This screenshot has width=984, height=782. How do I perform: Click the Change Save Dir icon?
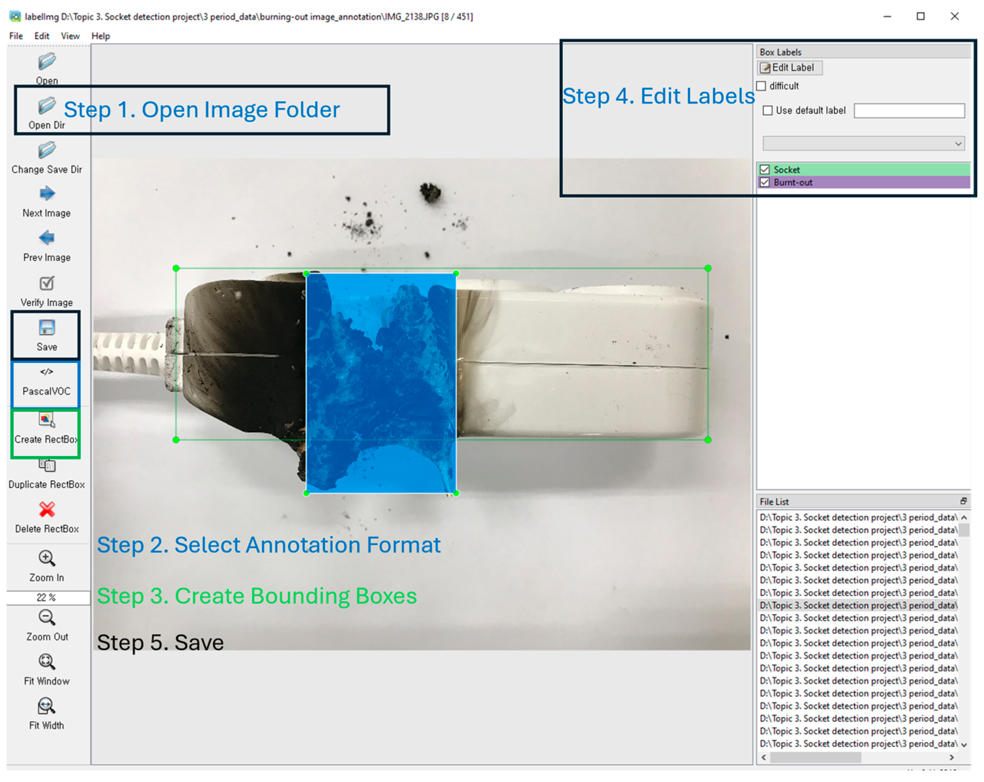tap(46, 150)
